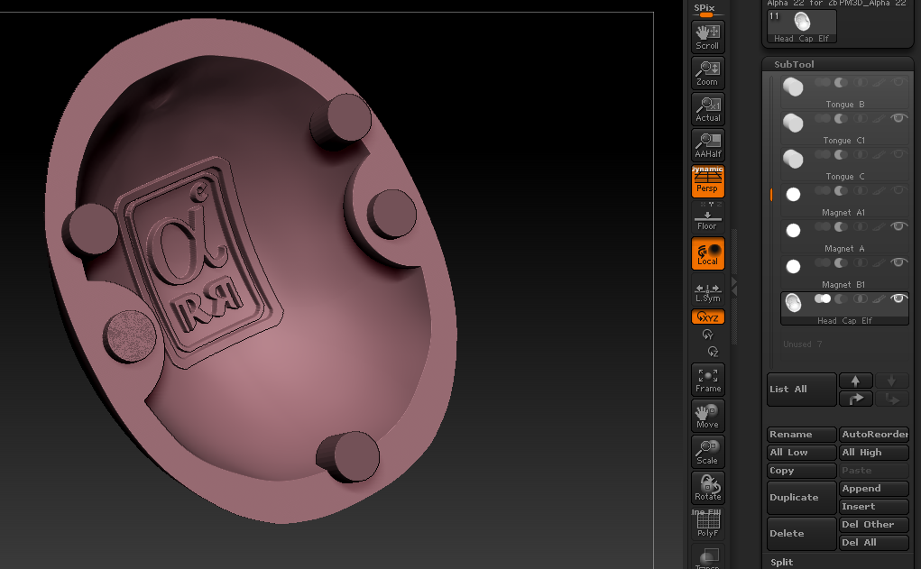Set All Low subdivision levels
Screen dimensions: 921x569
tap(801, 453)
